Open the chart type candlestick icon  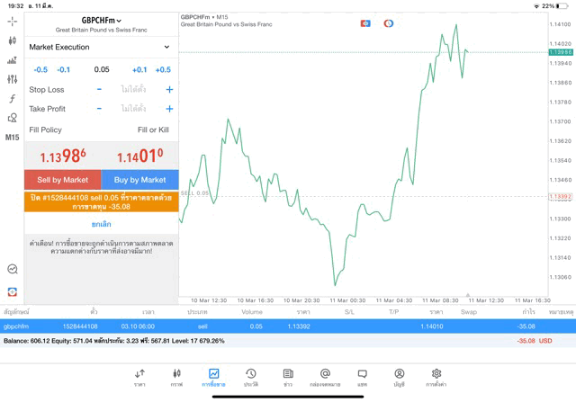click(x=12, y=40)
